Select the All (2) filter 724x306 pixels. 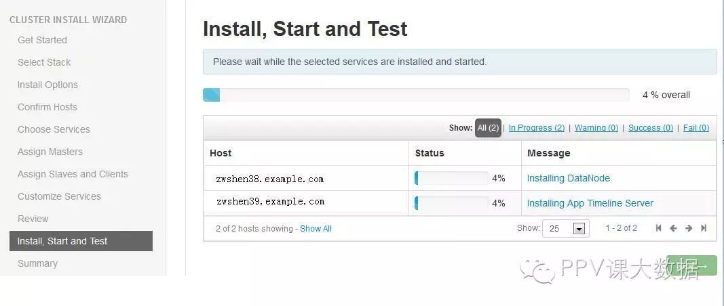[x=488, y=128]
